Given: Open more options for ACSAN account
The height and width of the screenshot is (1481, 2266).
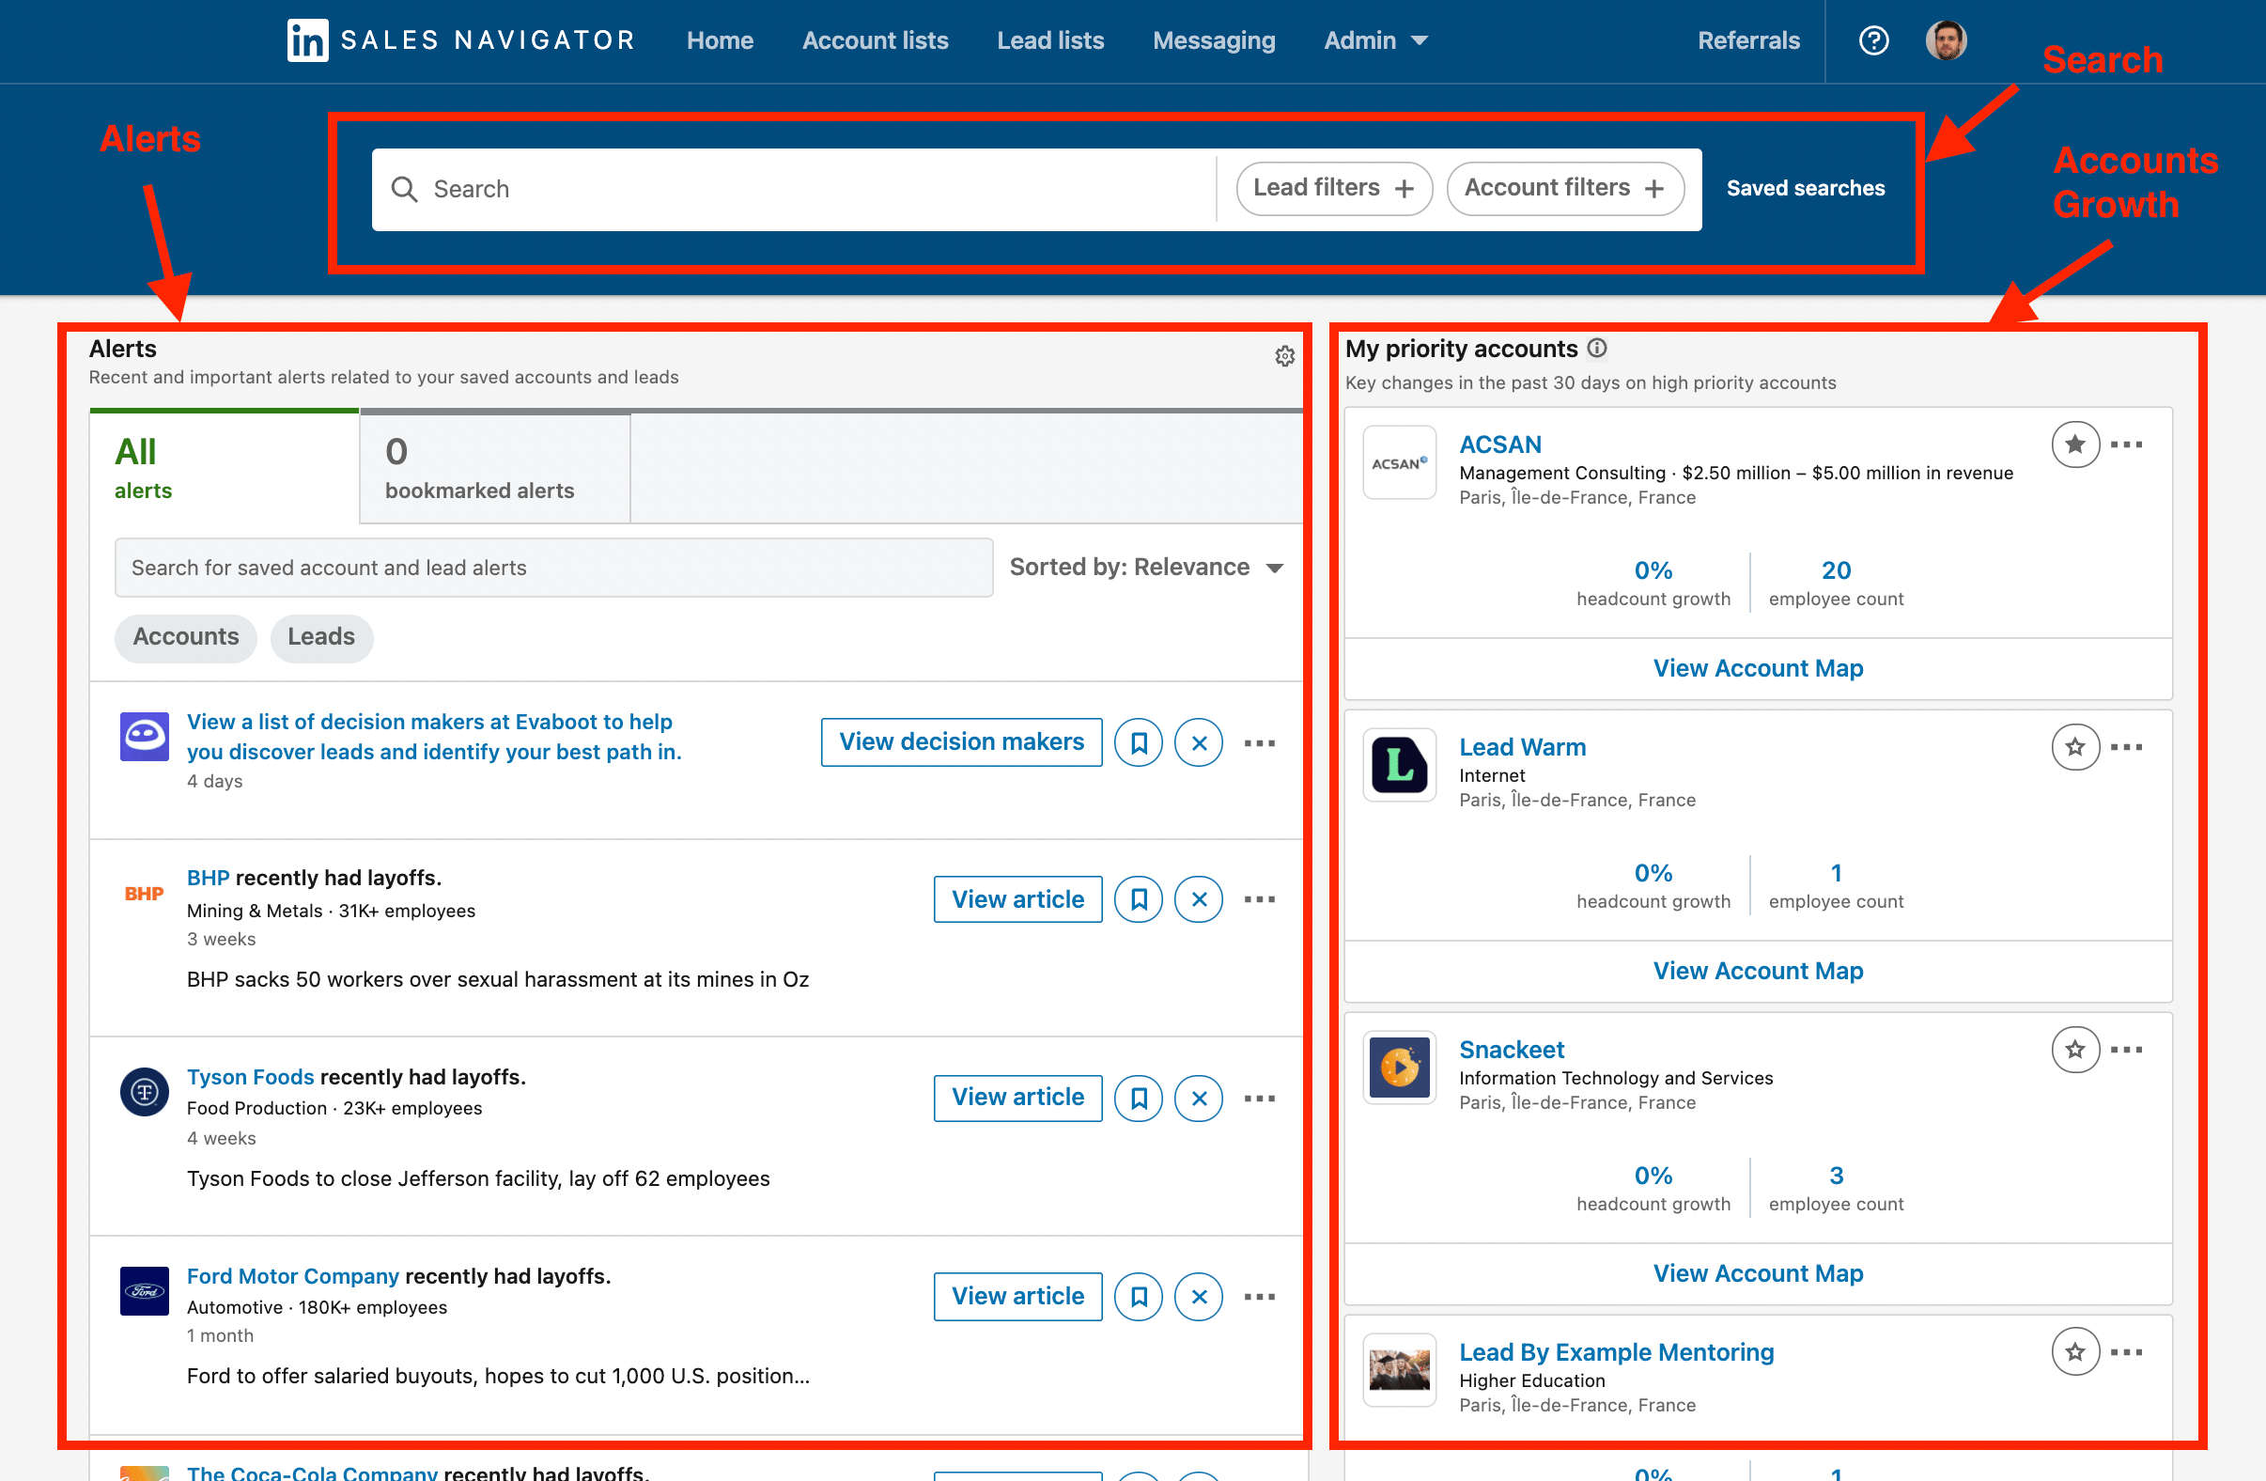Looking at the screenshot, I should click(x=2126, y=444).
